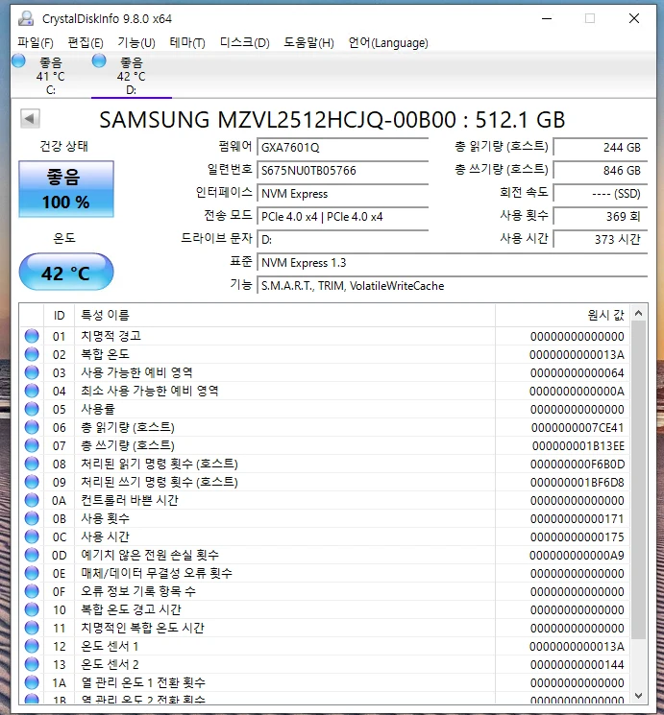Open the 편집(E) menu
664x715 pixels.
pyautogui.click(x=86, y=43)
